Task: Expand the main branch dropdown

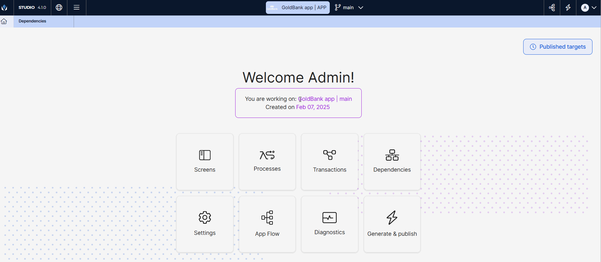Action: click(349, 8)
